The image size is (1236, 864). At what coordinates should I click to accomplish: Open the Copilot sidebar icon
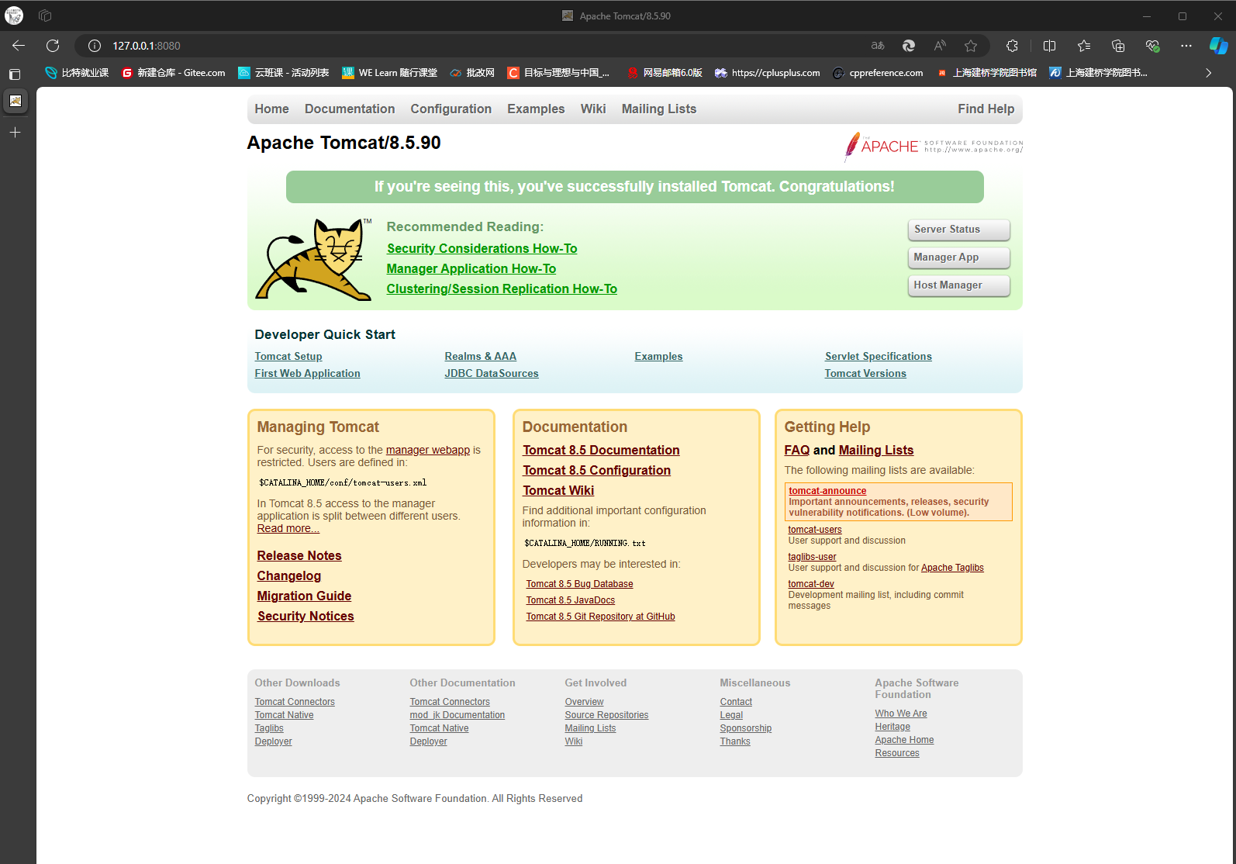[1218, 46]
